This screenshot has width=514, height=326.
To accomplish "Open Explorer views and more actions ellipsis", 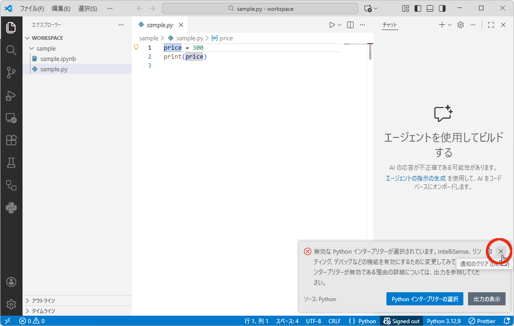I will click(121, 25).
